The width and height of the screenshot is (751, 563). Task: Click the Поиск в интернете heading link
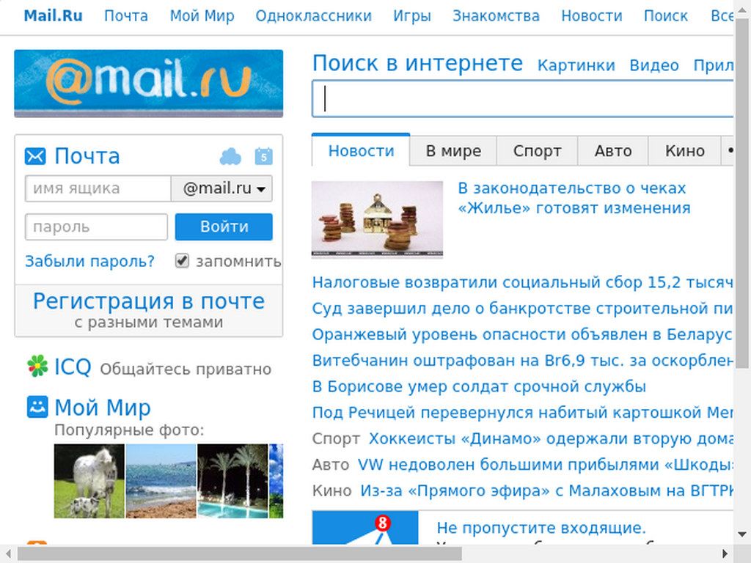pyautogui.click(x=417, y=63)
